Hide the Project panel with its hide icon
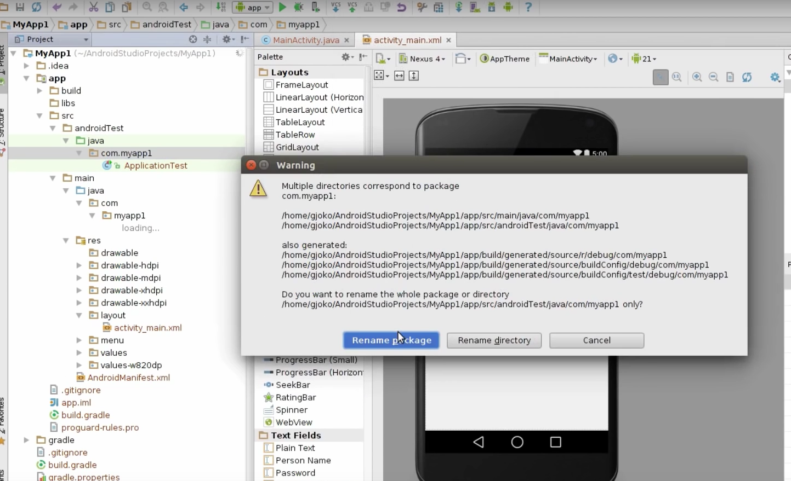The height and width of the screenshot is (481, 791). (x=244, y=39)
